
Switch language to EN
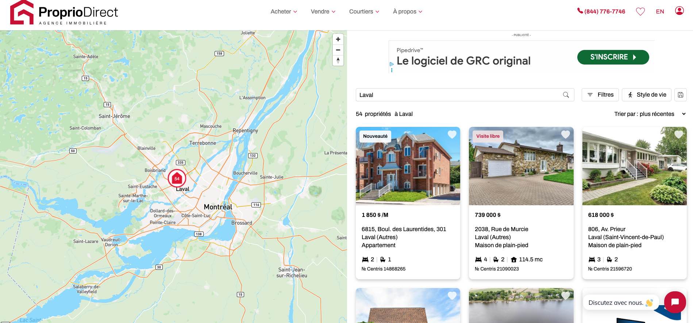click(660, 12)
